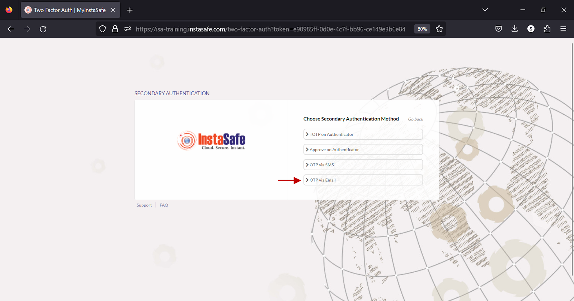Go back to the previous page
The width and height of the screenshot is (574, 301).
[11, 29]
